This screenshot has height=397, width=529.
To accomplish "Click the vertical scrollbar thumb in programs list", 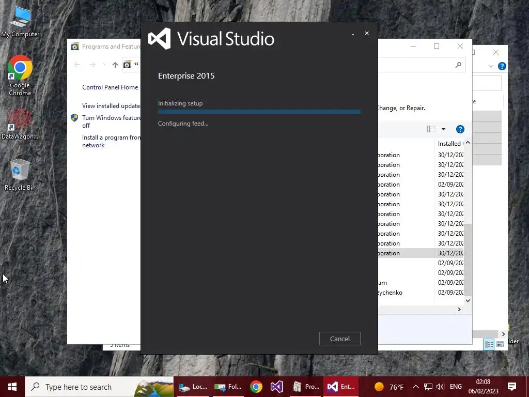I will click(468, 259).
